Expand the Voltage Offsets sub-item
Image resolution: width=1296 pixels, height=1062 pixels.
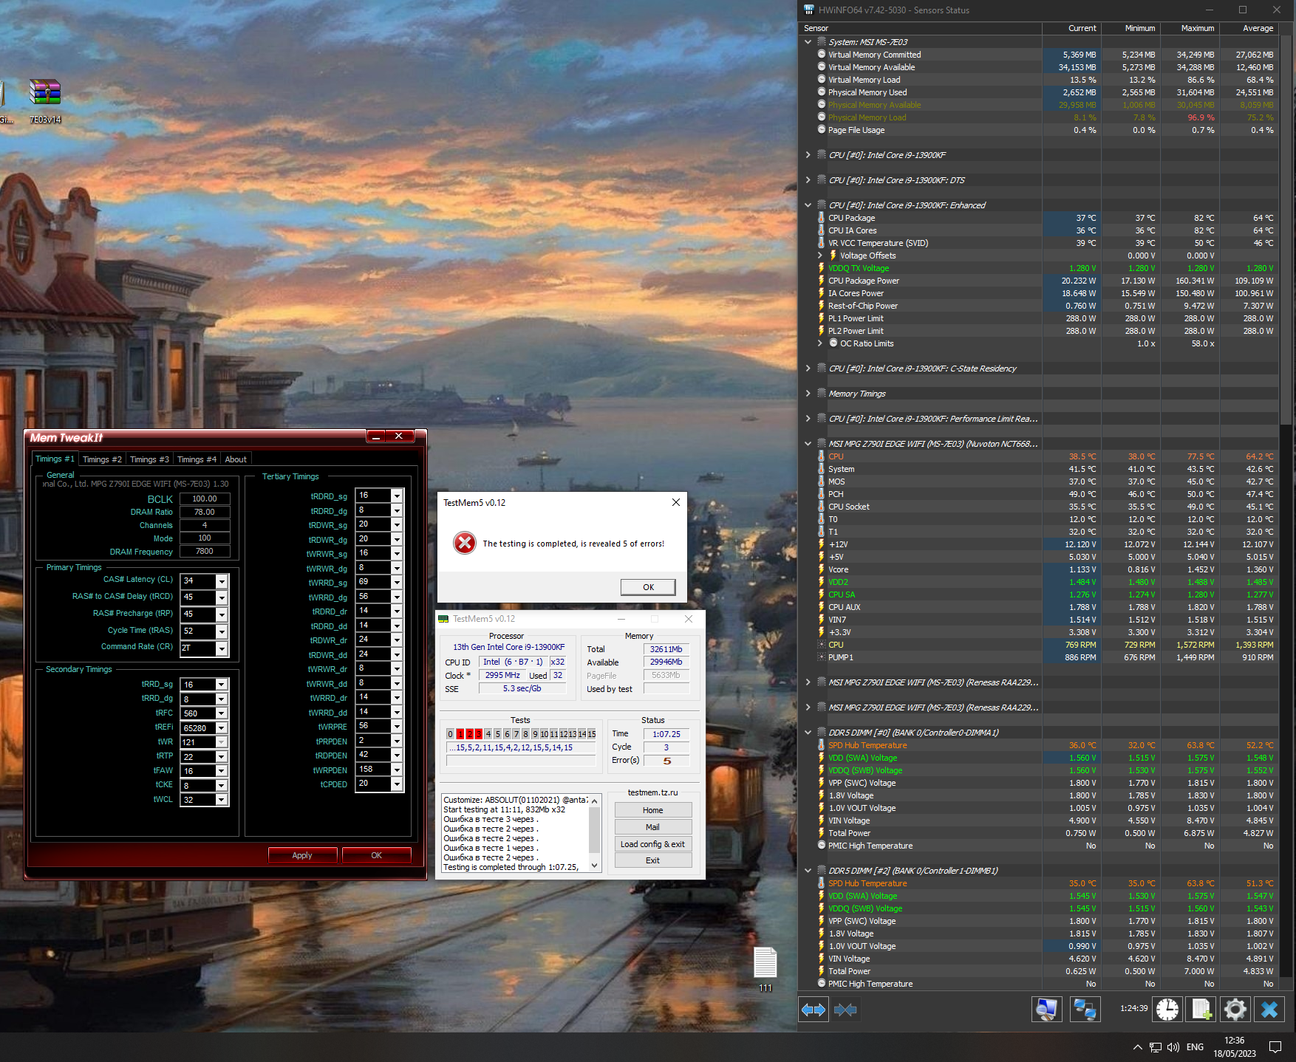pyautogui.click(x=820, y=256)
